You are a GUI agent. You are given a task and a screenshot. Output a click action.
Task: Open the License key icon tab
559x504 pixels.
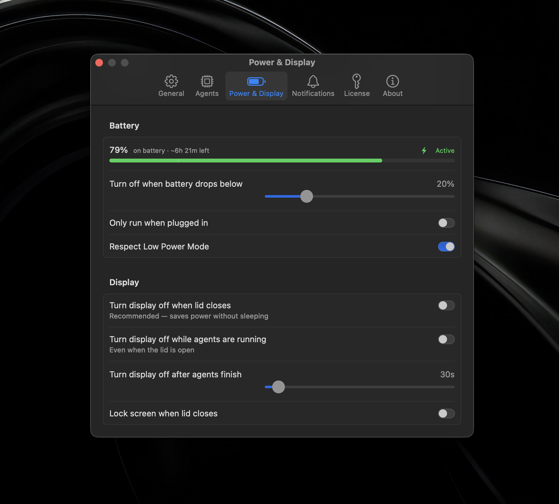point(357,81)
